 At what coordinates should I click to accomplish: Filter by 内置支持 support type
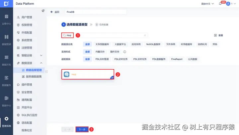tap(100, 52)
